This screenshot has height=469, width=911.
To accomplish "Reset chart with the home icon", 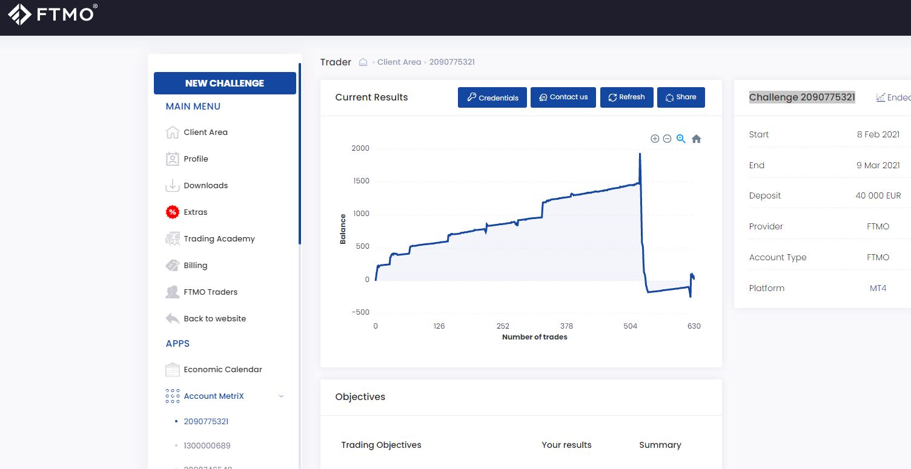I will (x=697, y=139).
